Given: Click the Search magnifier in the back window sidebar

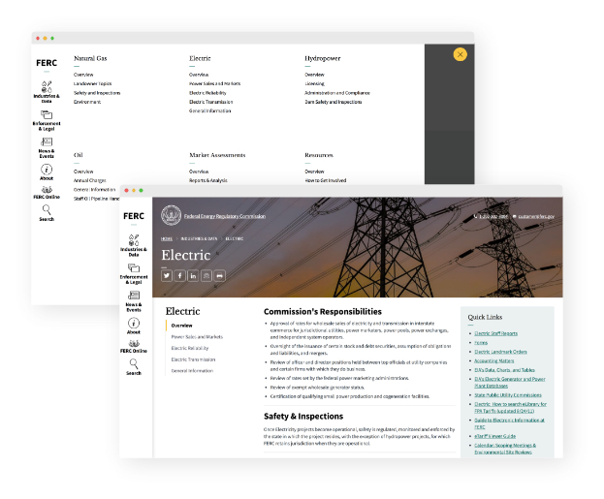Looking at the screenshot, I should 47,209.
